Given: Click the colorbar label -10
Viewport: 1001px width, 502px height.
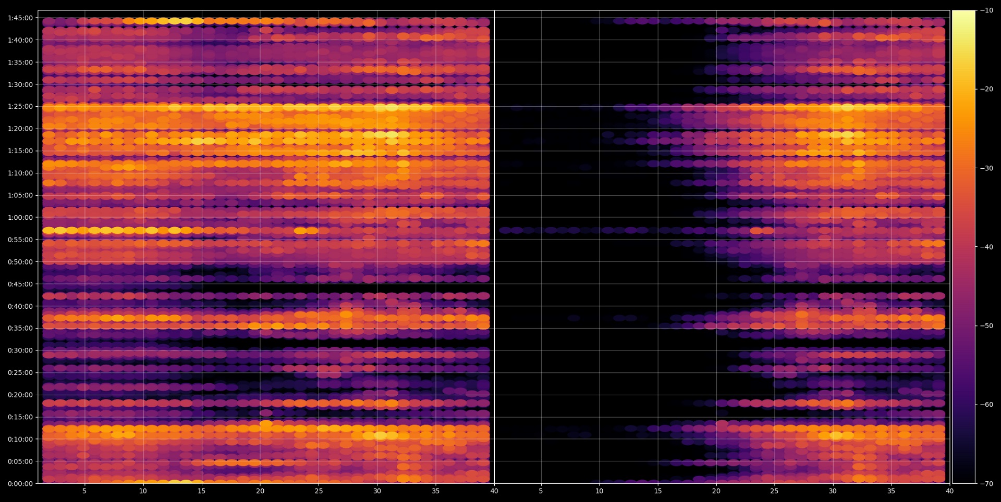Looking at the screenshot, I should coord(986,10).
